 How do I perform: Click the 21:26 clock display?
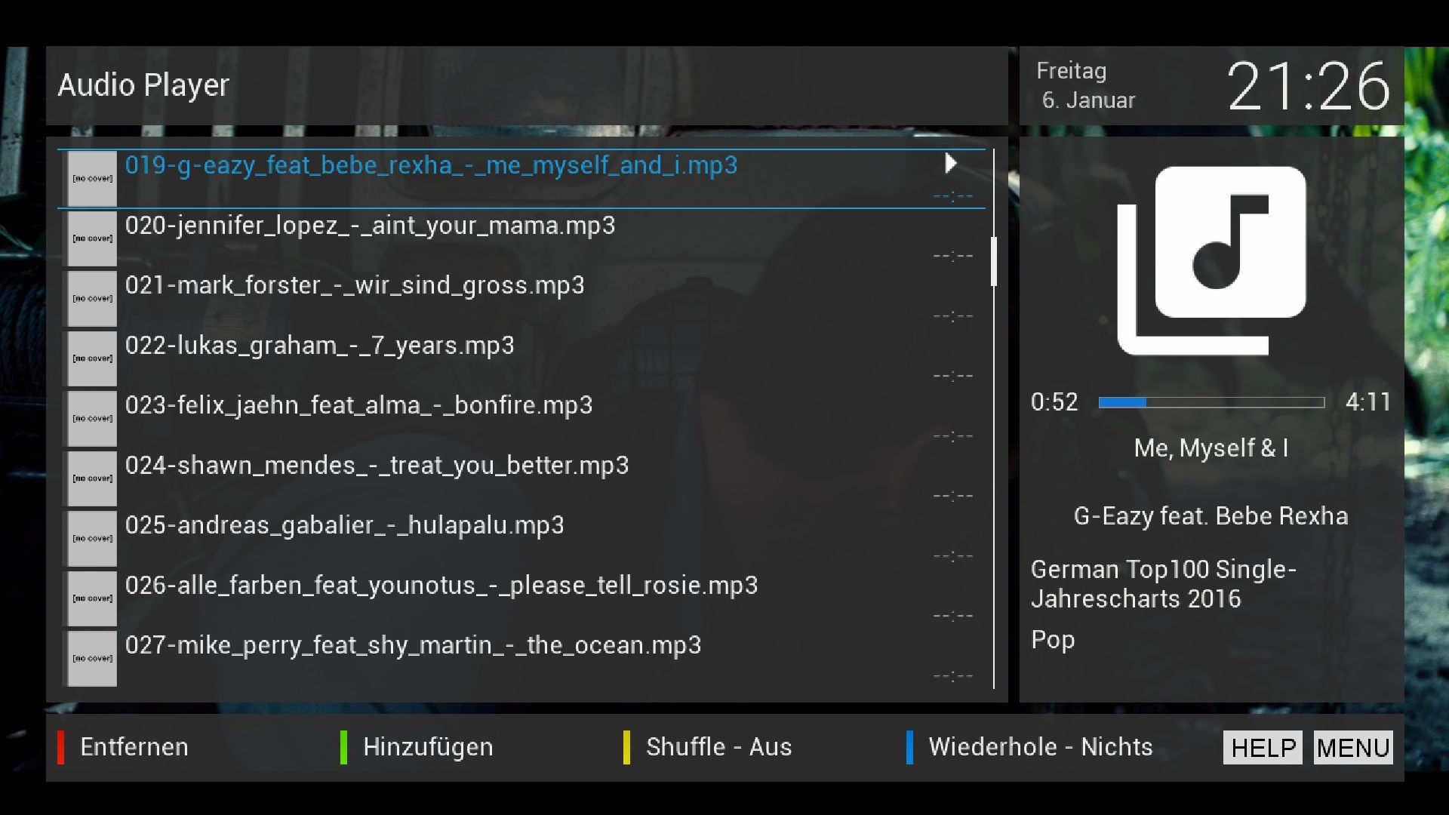click(x=1307, y=87)
